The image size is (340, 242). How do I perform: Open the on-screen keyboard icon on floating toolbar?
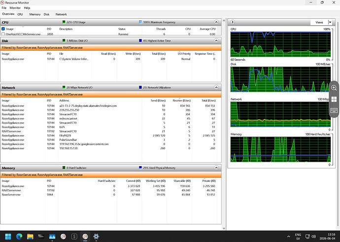(x=334, y=110)
